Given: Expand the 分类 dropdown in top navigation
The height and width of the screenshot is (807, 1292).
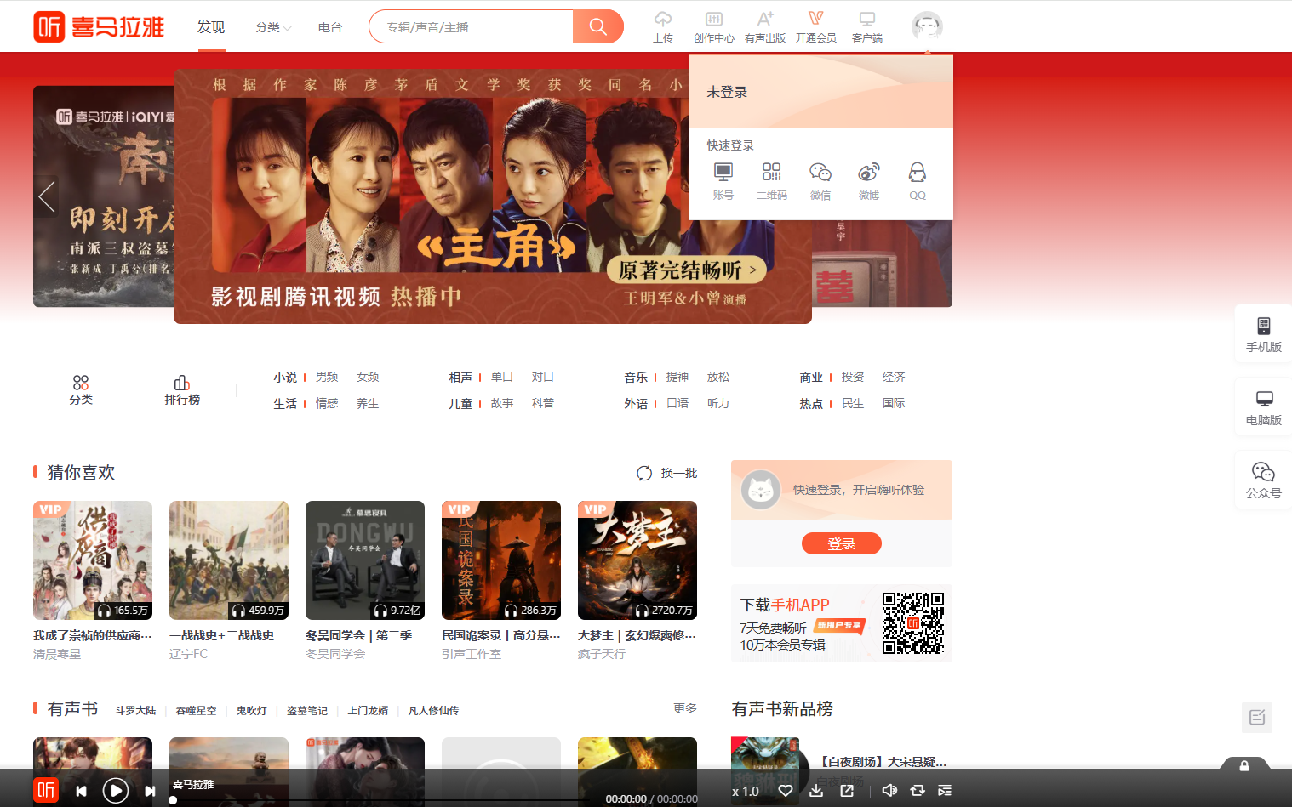Looking at the screenshot, I should coord(273,27).
